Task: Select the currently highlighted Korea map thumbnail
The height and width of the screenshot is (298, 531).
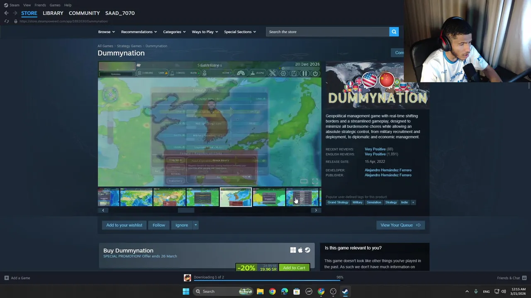Action: point(236,197)
